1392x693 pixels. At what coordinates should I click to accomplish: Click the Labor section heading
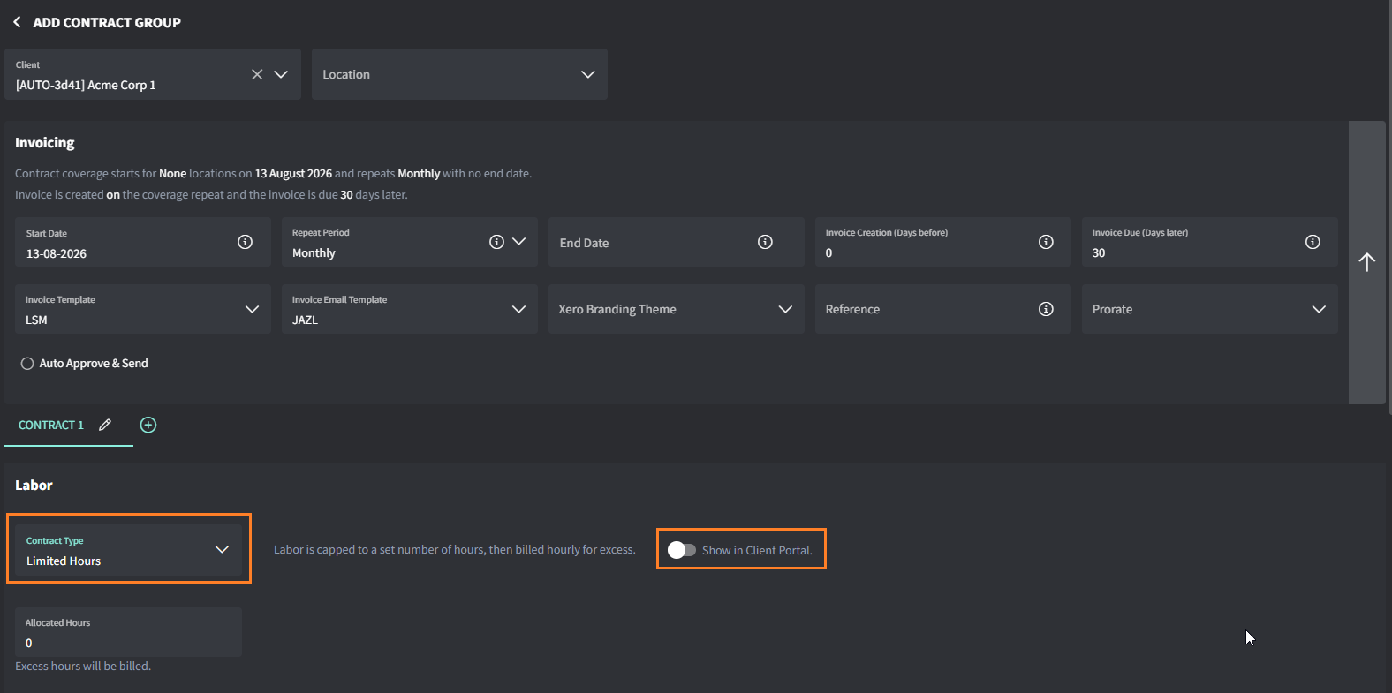(34, 486)
